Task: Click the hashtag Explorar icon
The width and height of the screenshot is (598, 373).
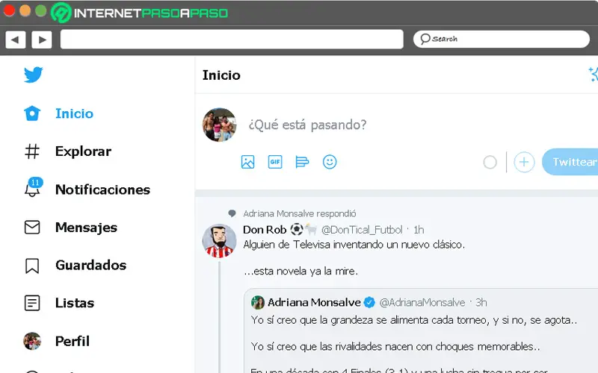Action: click(x=32, y=151)
